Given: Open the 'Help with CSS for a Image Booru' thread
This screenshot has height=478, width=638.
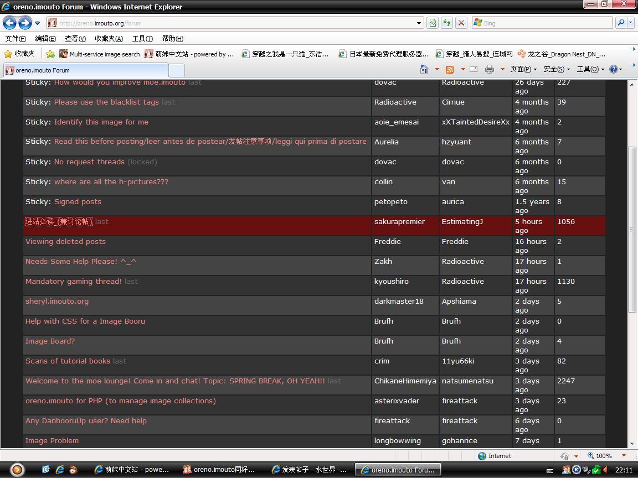Looking at the screenshot, I should [x=85, y=321].
